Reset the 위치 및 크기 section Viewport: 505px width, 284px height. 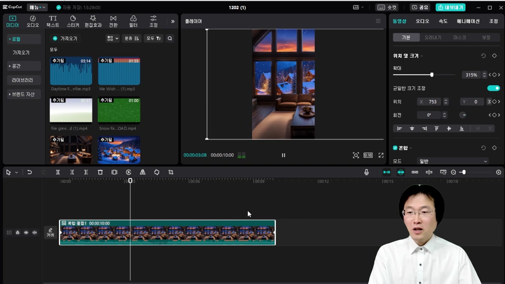pyautogui.click(x=483, y=56)
